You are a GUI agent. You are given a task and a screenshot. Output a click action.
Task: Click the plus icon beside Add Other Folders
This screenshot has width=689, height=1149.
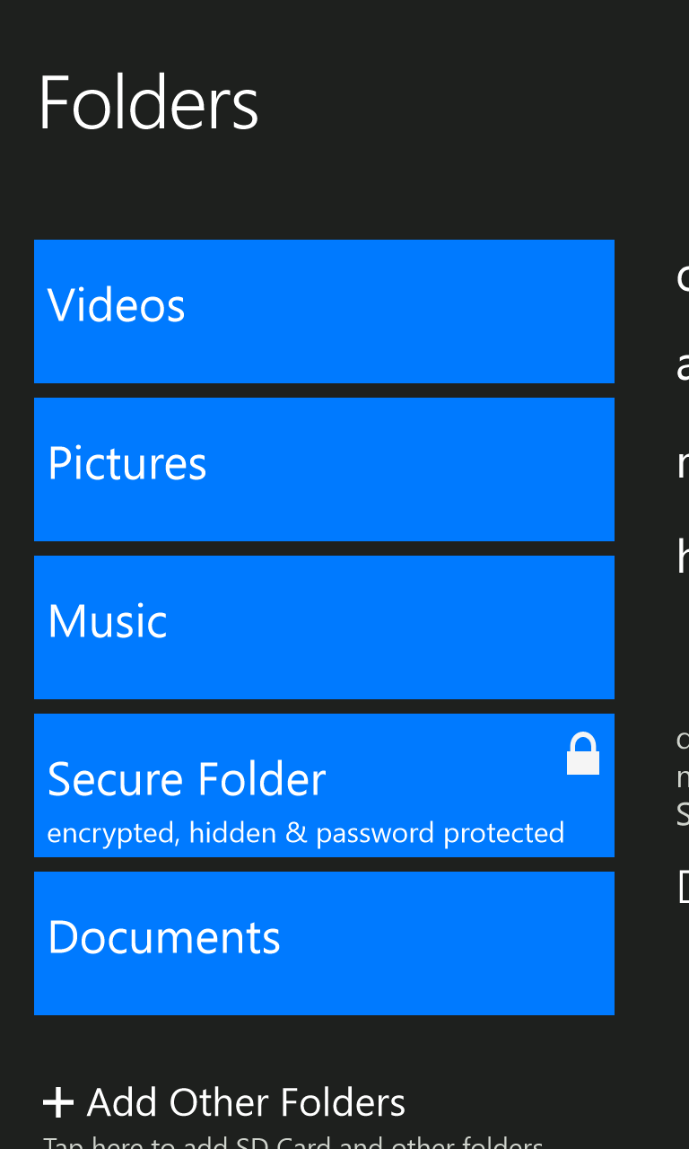point(58,1103)
